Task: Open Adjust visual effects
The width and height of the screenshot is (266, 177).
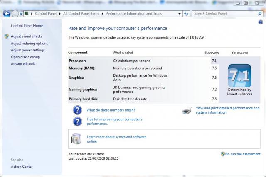Action: point(26,36)
